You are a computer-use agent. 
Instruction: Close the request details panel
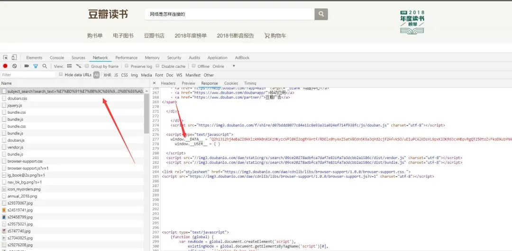(154, 83)
